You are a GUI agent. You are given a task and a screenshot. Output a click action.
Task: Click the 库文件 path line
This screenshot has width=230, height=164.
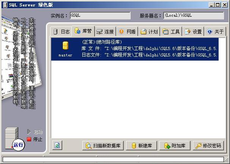pyautogui.click(x=149, y=48)
